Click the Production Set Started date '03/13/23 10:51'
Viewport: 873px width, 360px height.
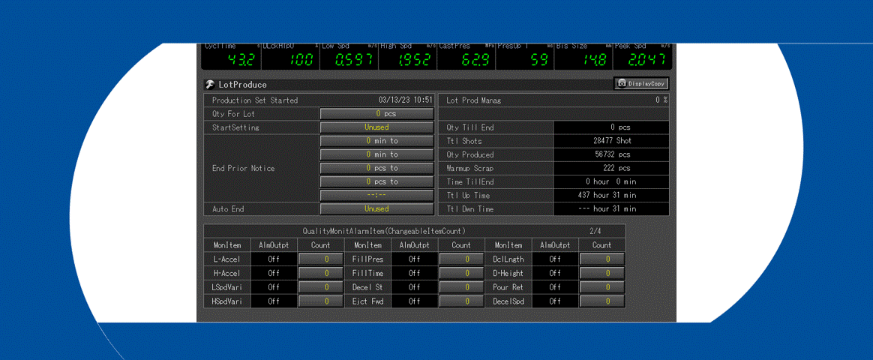coord(405,100)
